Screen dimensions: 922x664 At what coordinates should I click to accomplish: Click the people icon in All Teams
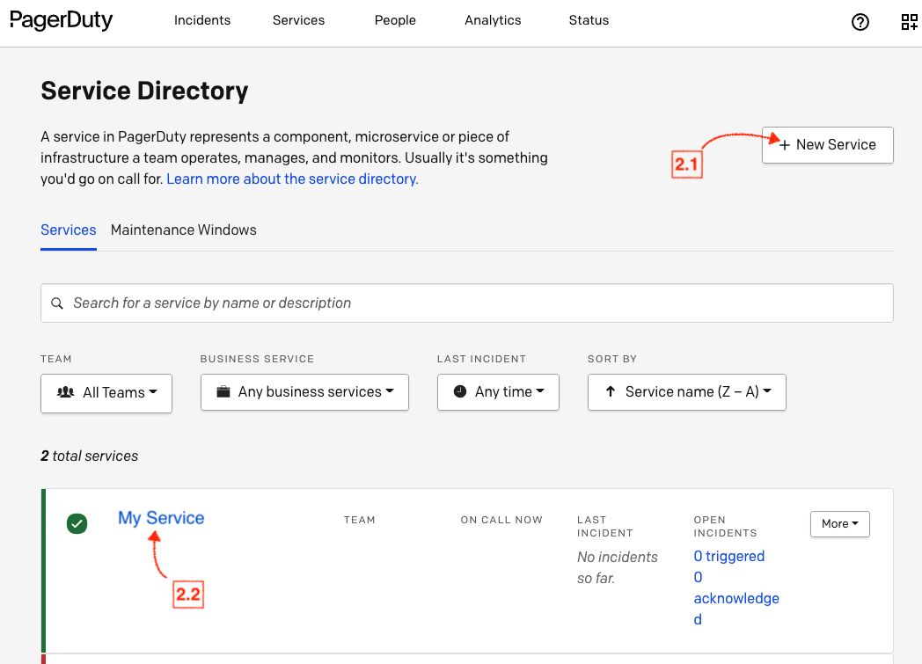[x=65, y=392]
